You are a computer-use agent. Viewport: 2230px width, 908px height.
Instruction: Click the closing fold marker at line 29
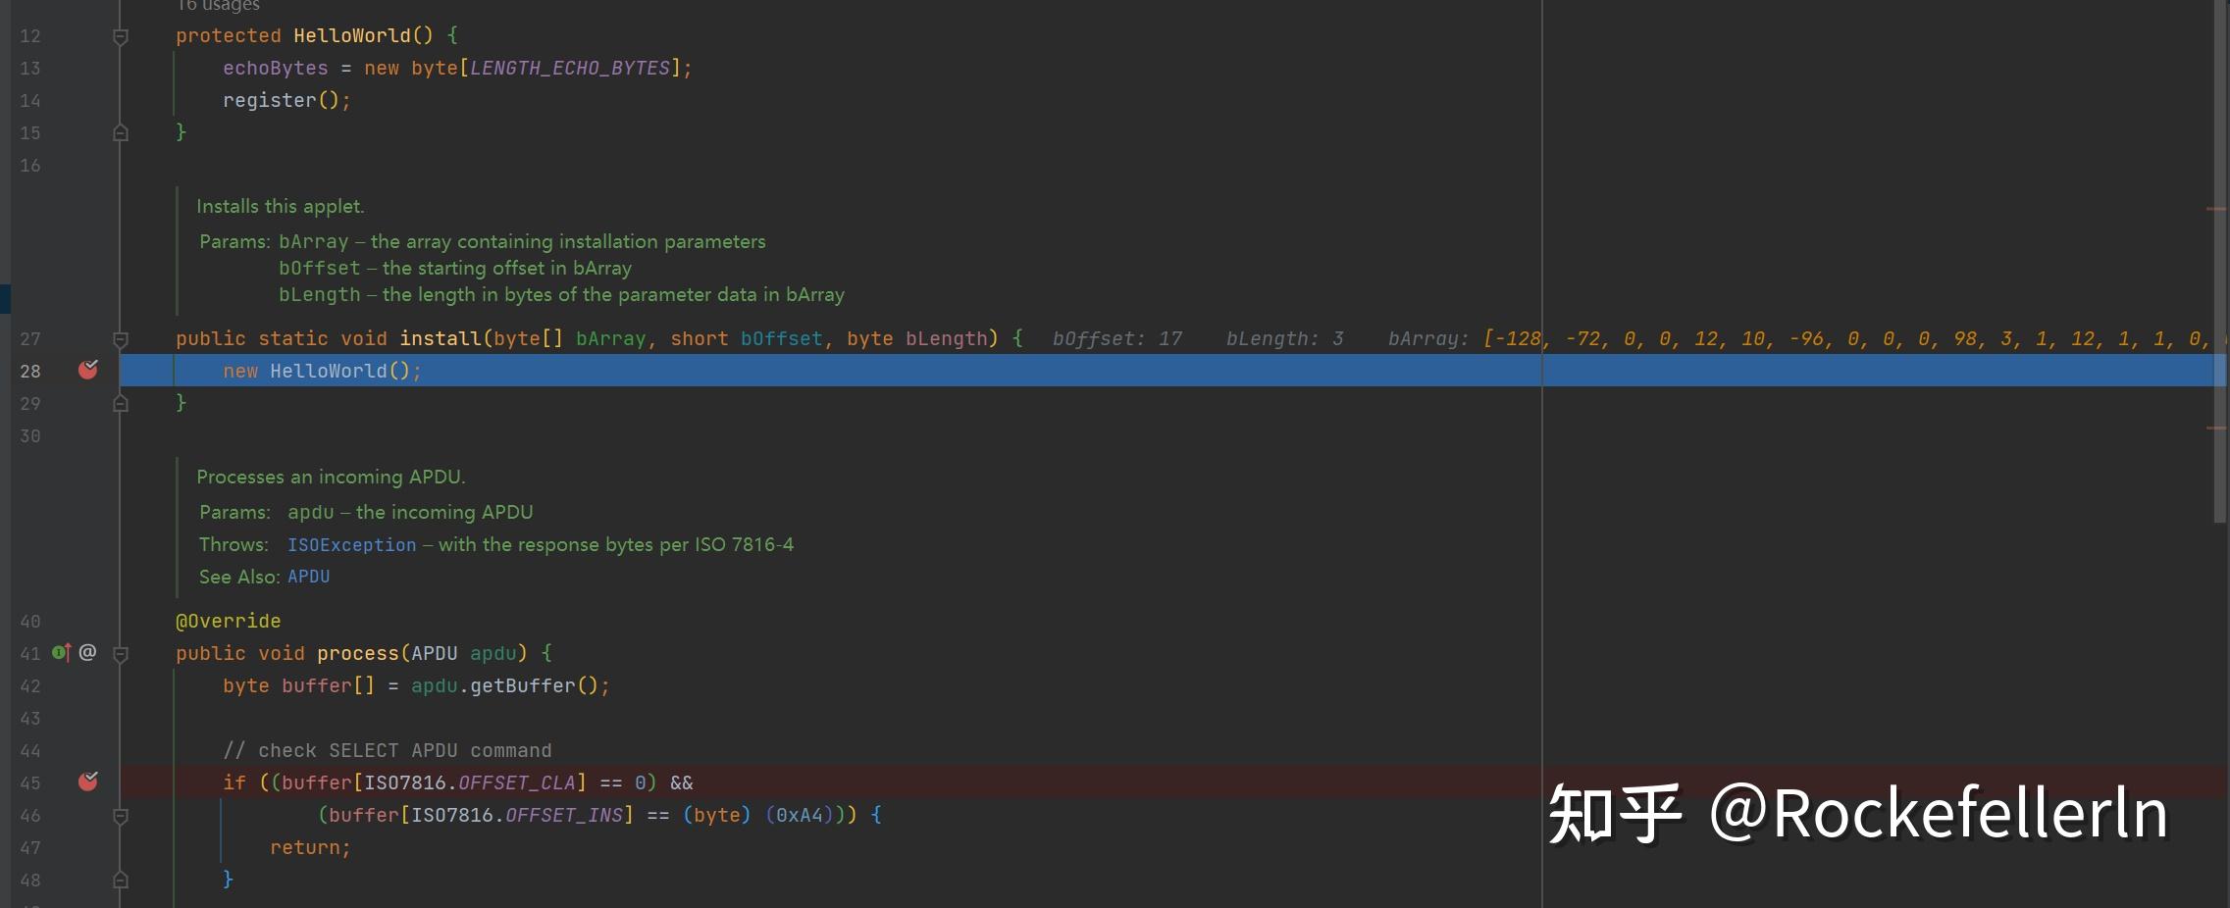click(x=121, y=403)
